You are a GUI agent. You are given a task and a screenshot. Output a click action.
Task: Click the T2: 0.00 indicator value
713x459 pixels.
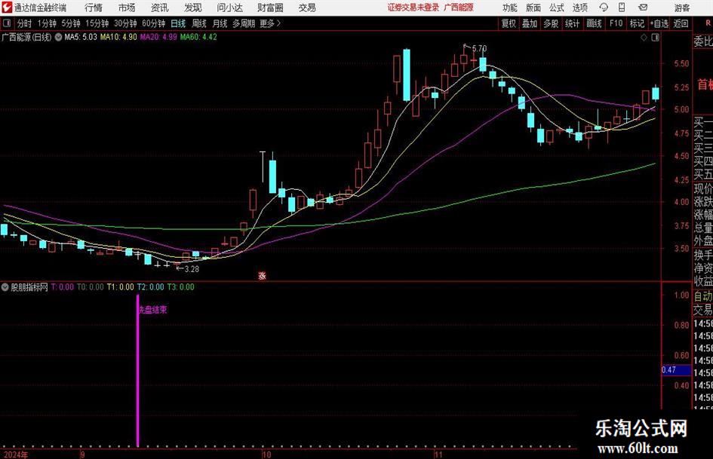[150, 287]
